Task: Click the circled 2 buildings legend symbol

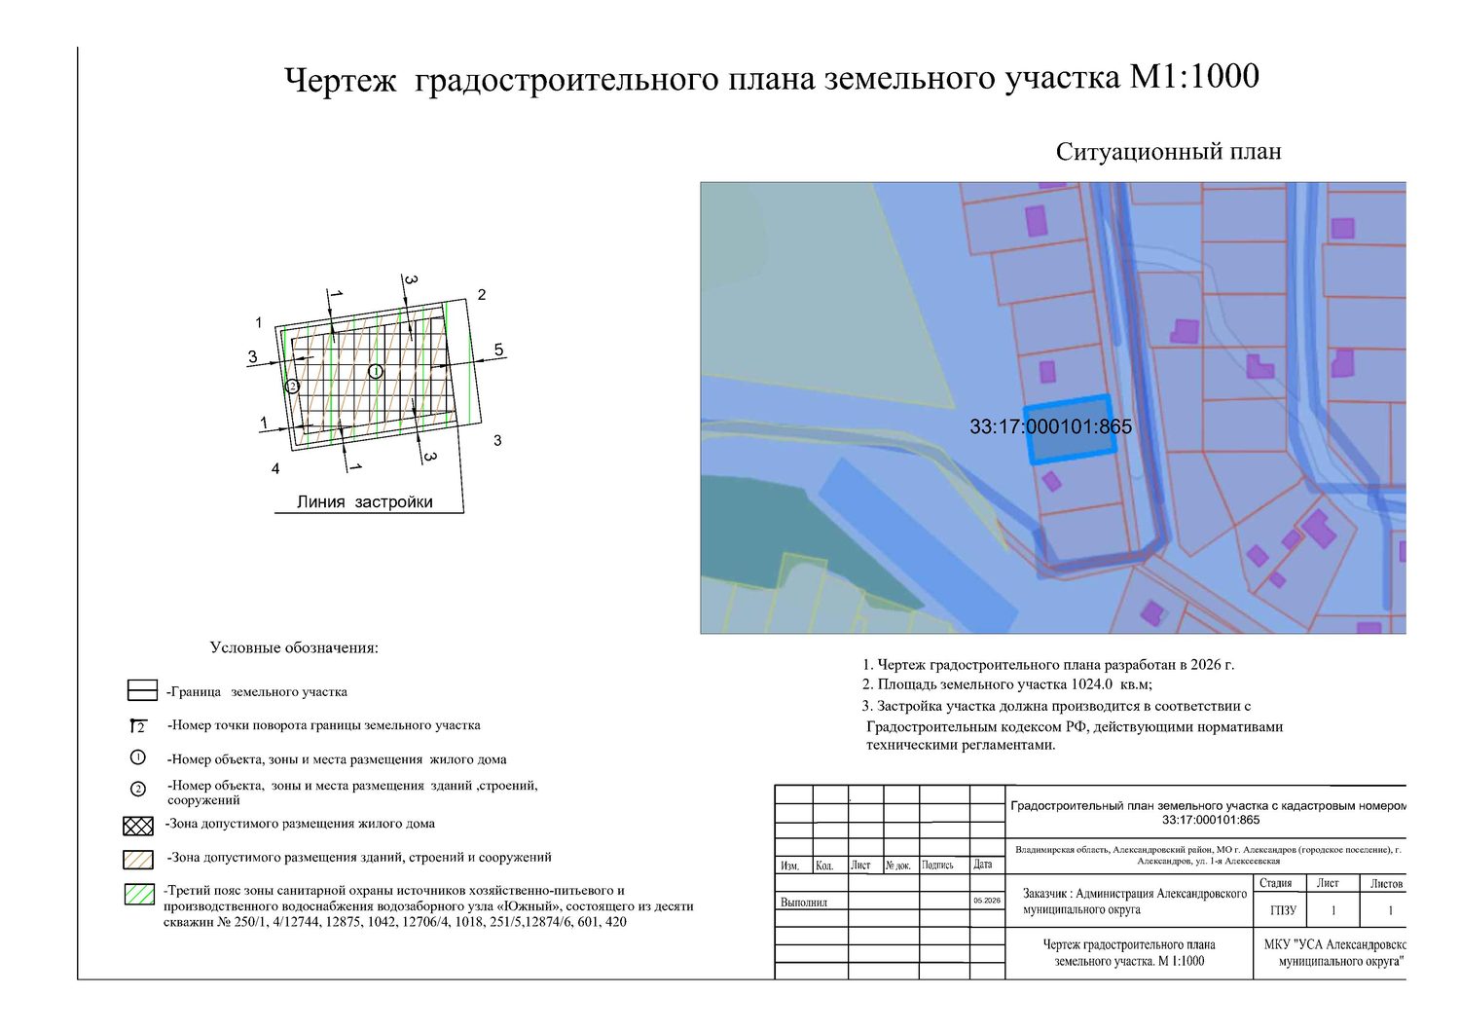Action: pos(138,789)
